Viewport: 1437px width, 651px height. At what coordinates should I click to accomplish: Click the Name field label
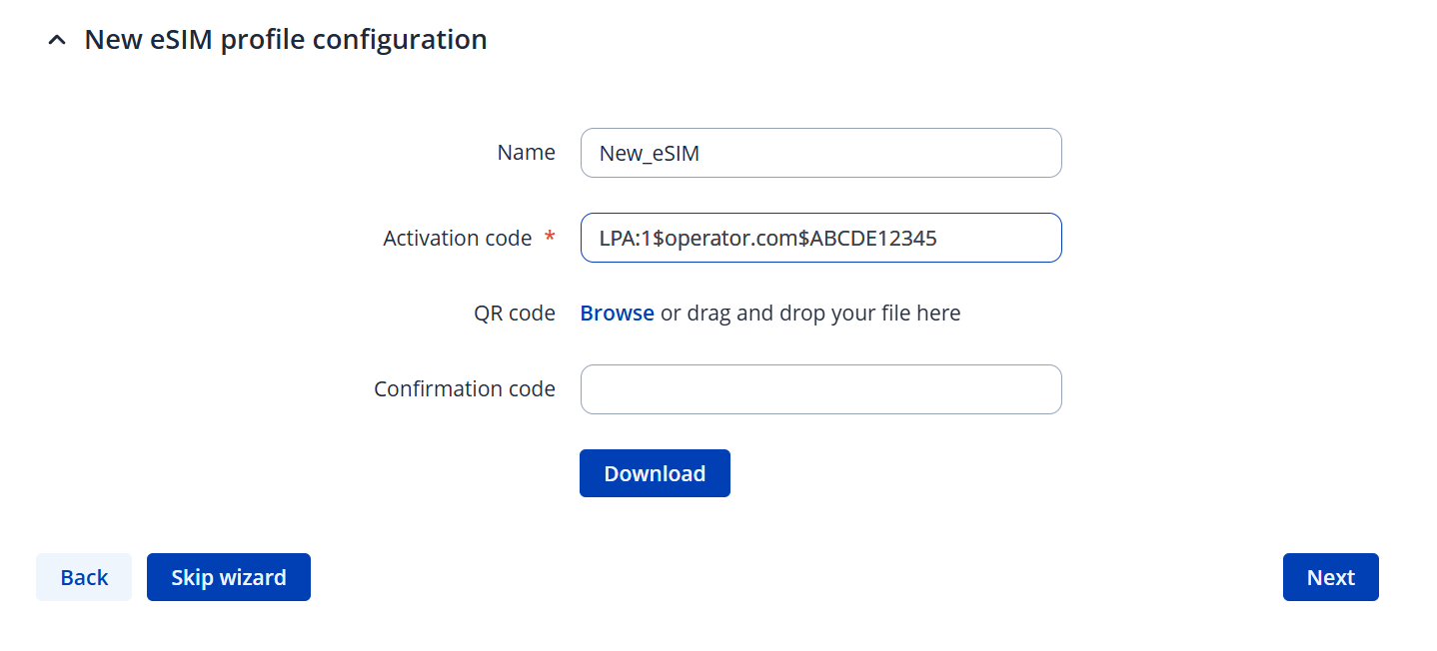tap(526, 153)
